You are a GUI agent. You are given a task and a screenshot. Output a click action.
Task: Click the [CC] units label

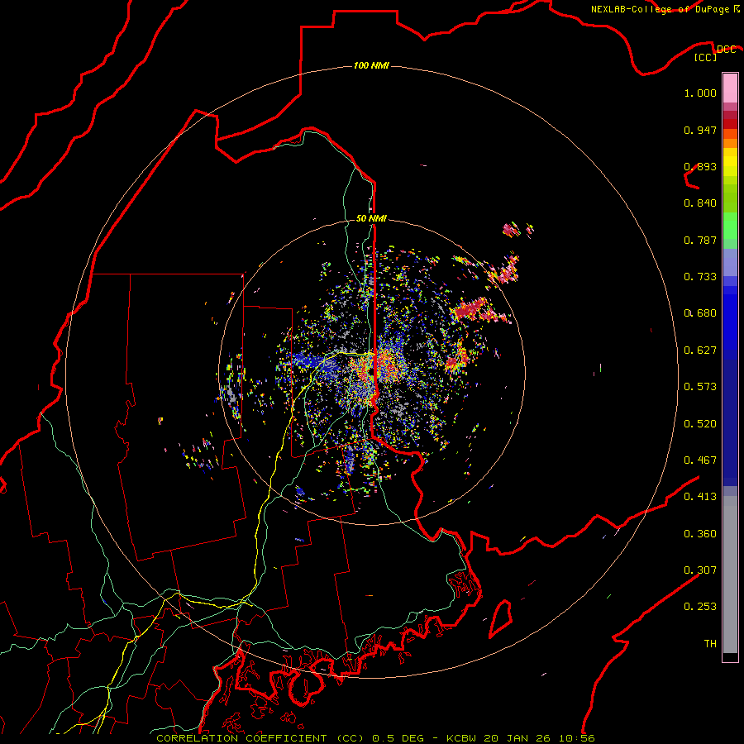tap(706, 57)
